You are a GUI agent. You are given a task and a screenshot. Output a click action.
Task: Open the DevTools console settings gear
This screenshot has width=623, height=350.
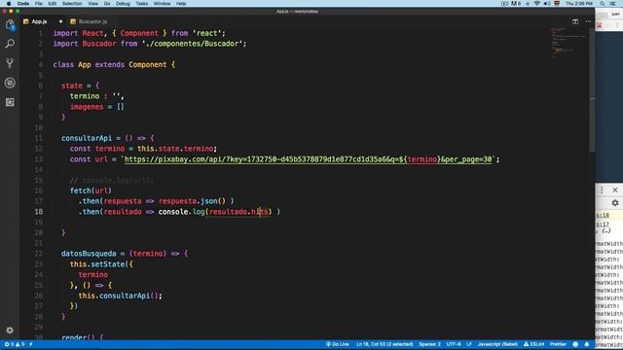pyautogui.click(x=615, y=203)
